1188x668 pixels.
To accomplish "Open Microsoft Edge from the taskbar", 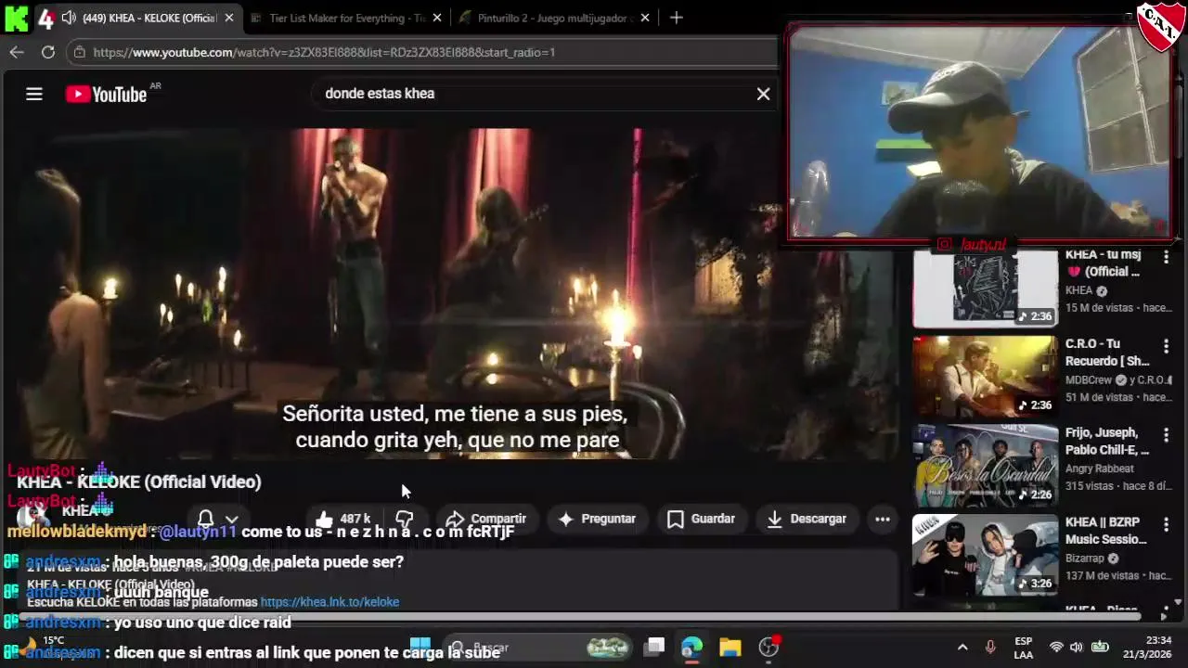I will coord(692,647).
